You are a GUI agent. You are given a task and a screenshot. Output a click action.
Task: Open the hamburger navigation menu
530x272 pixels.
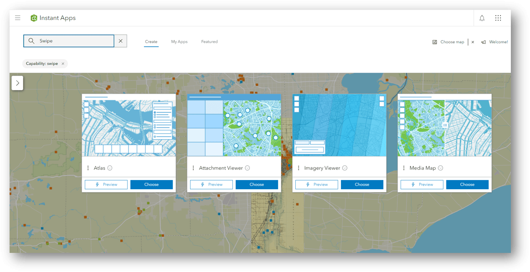click(18, 18)
